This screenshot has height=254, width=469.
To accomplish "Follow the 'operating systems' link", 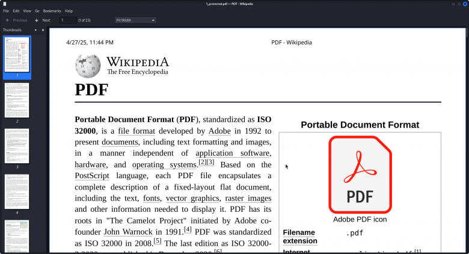I will click(164, 165).
